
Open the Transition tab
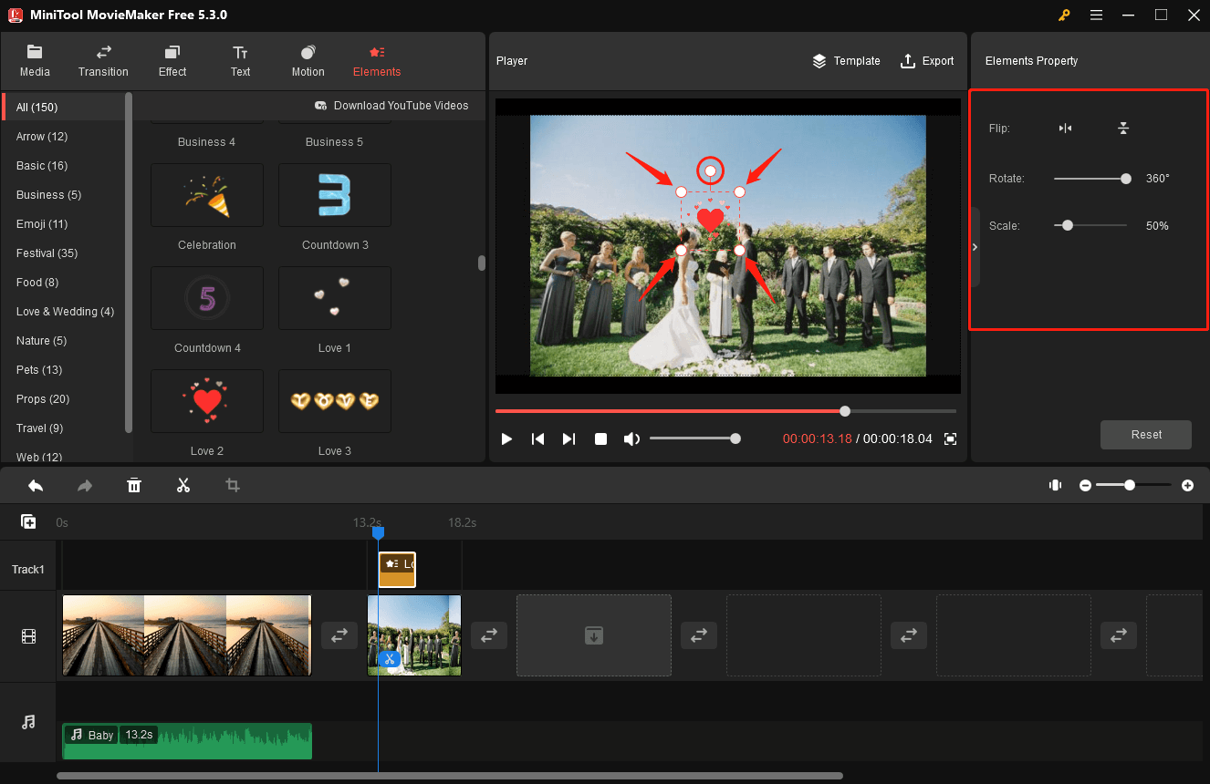(x=103, y=61)
